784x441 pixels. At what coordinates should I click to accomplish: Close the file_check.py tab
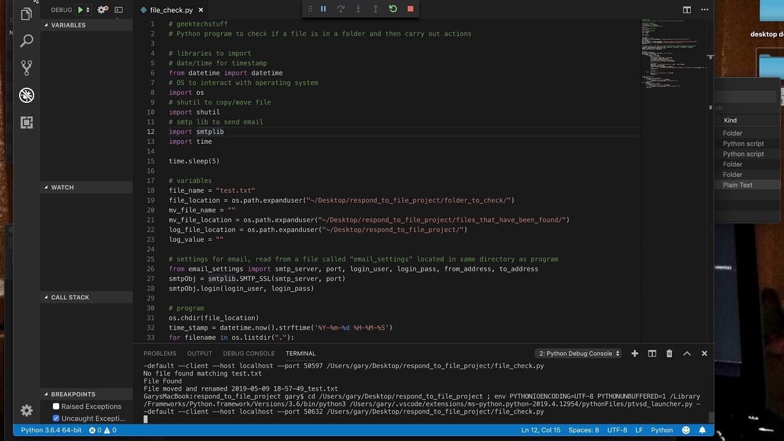tap(201, 10)
